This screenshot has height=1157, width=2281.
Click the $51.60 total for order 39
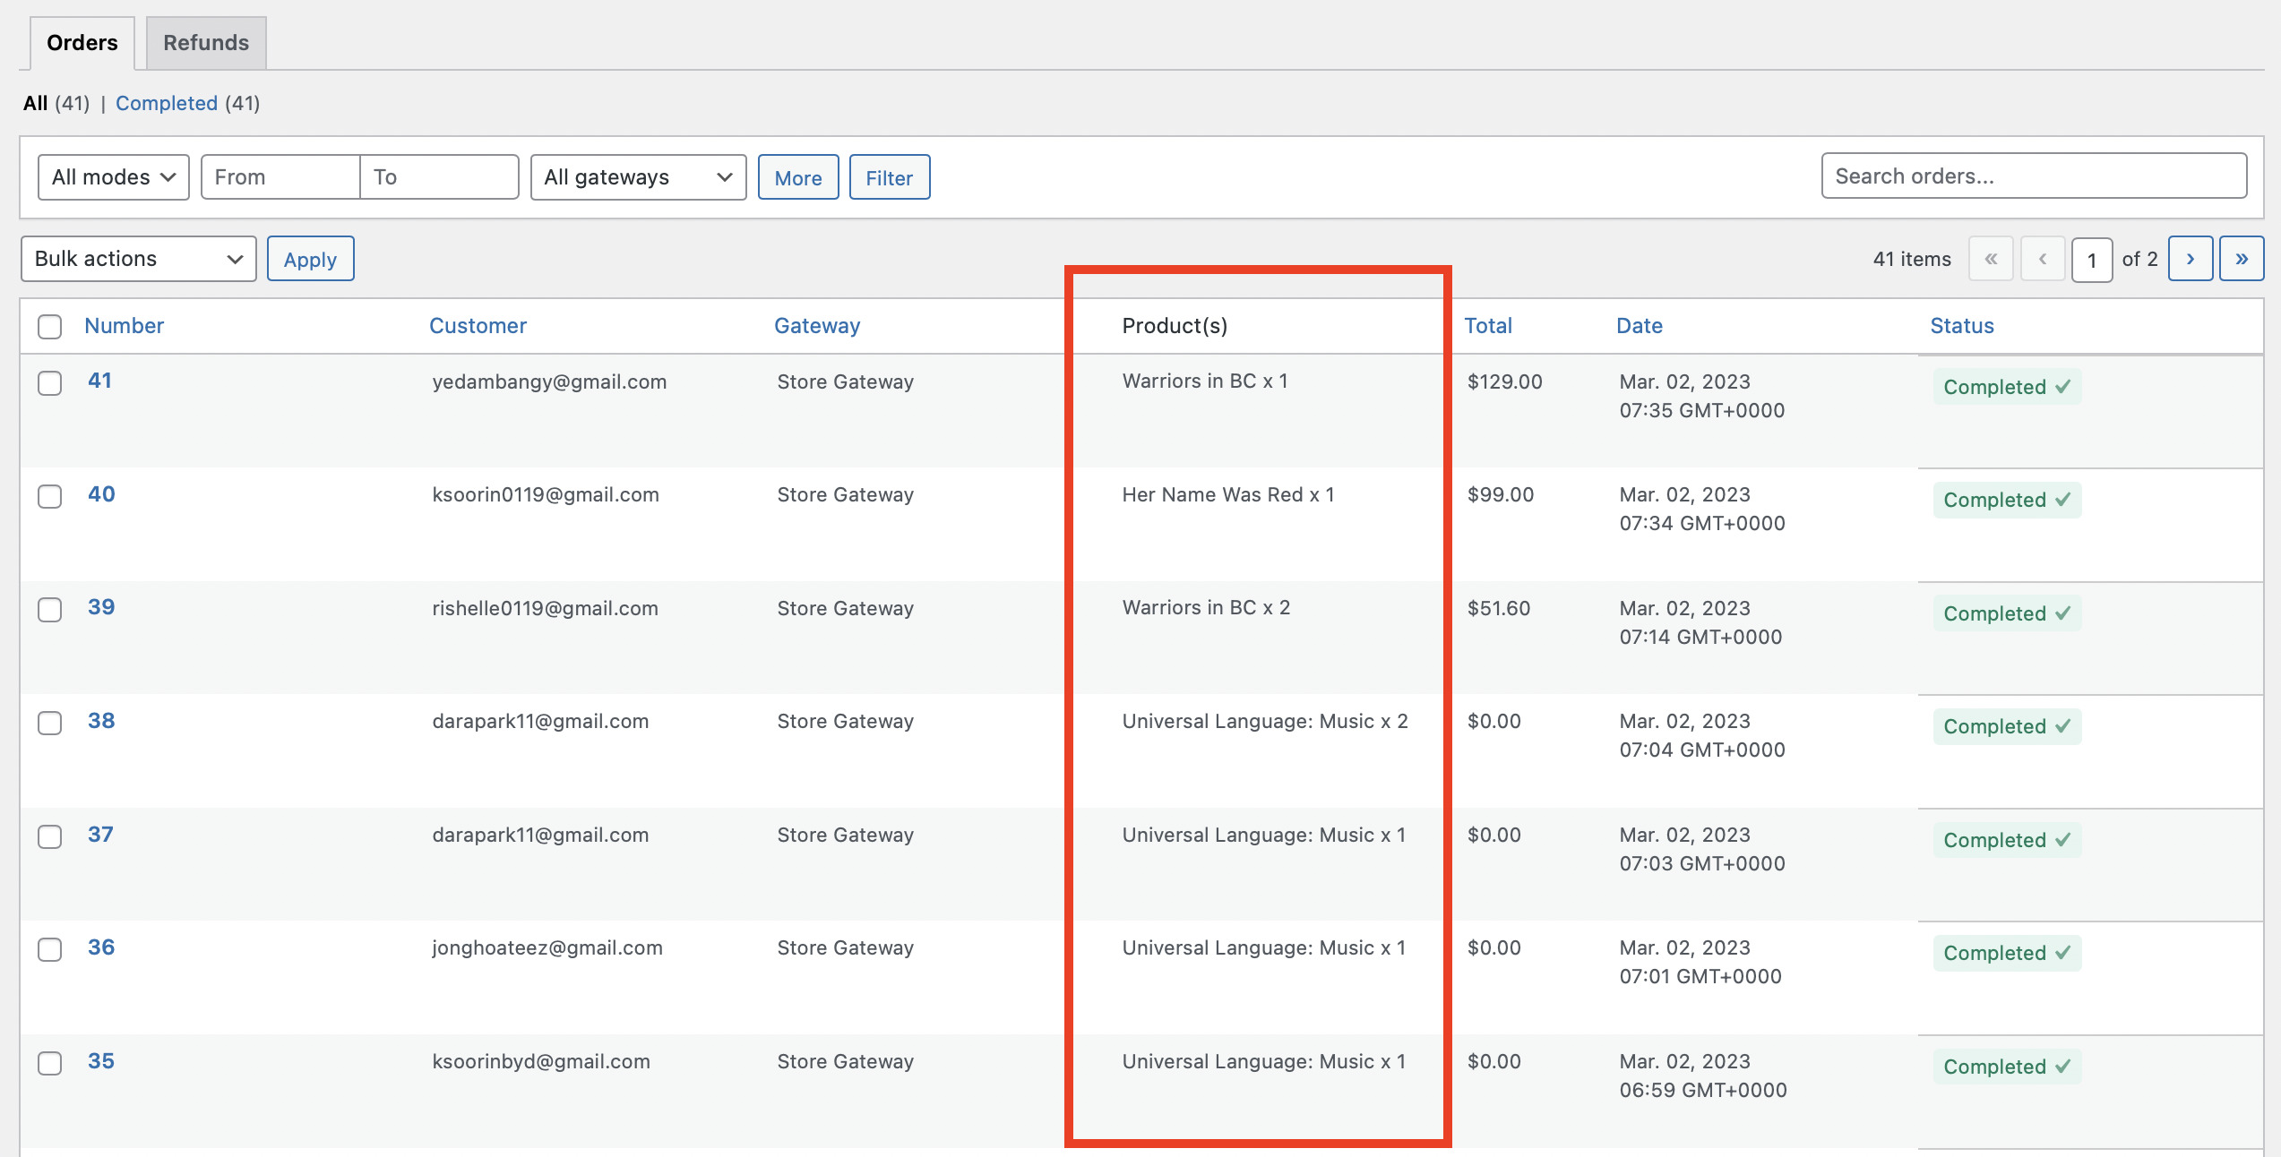coord(1499,608)
